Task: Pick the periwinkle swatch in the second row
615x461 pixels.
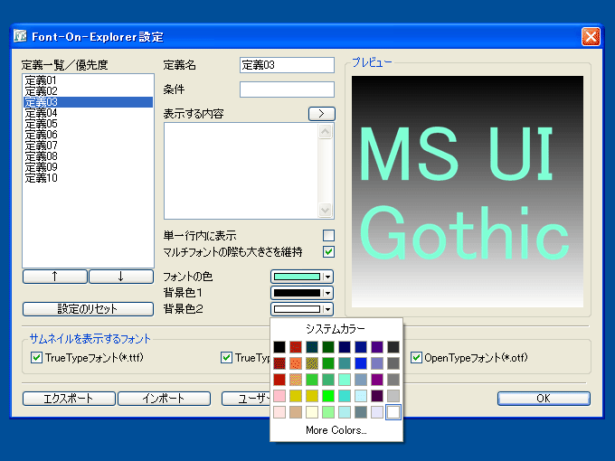Action: [x=377, y=363]
